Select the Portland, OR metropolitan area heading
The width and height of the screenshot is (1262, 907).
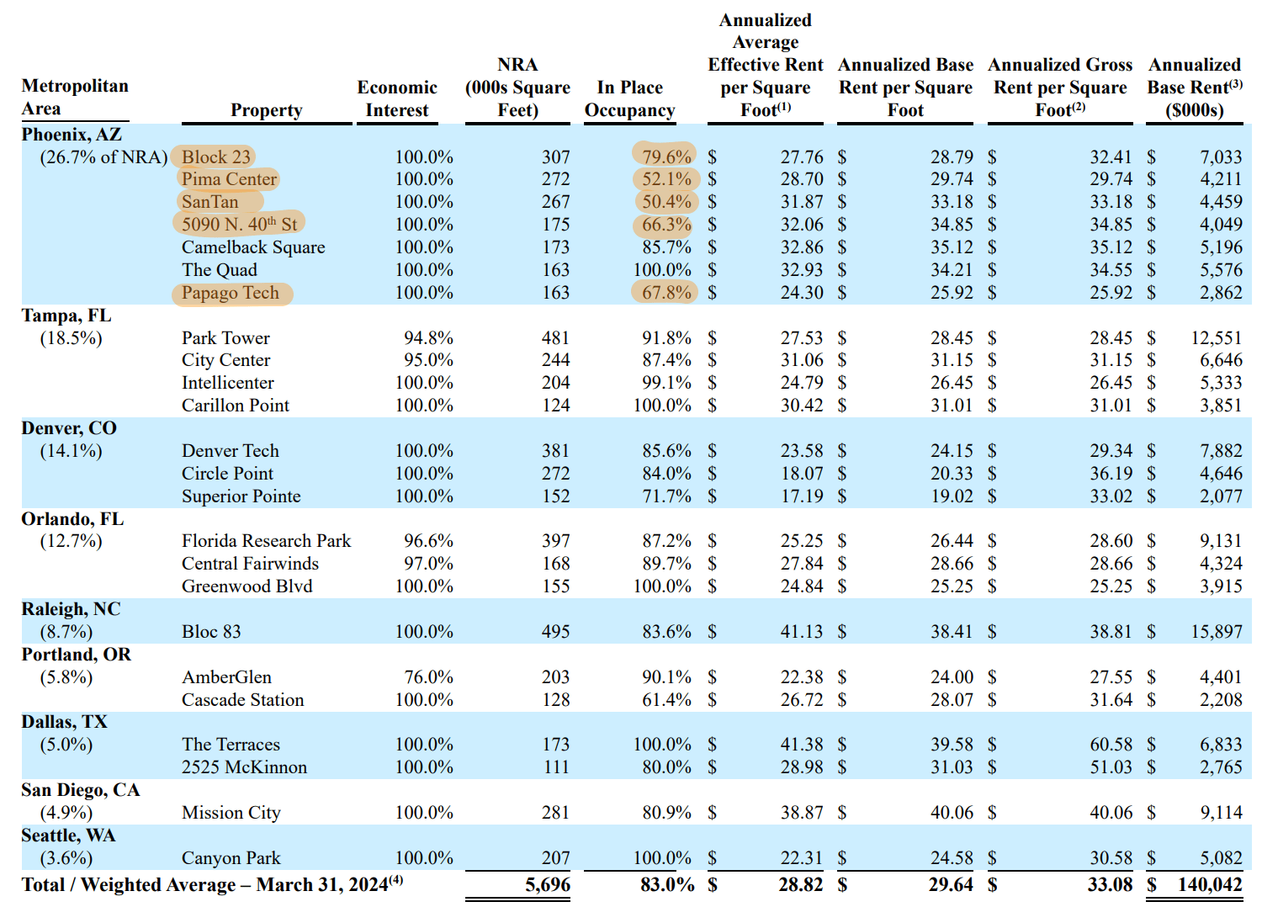[77, 655]
